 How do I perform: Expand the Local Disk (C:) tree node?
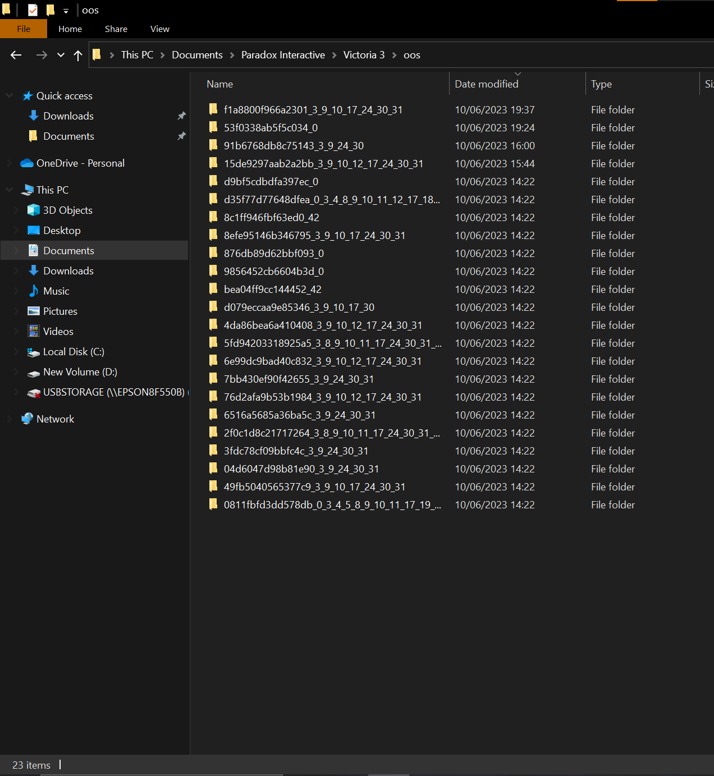(x=16, y=352)
